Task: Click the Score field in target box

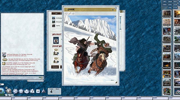Action: click(x=58, y=92)
